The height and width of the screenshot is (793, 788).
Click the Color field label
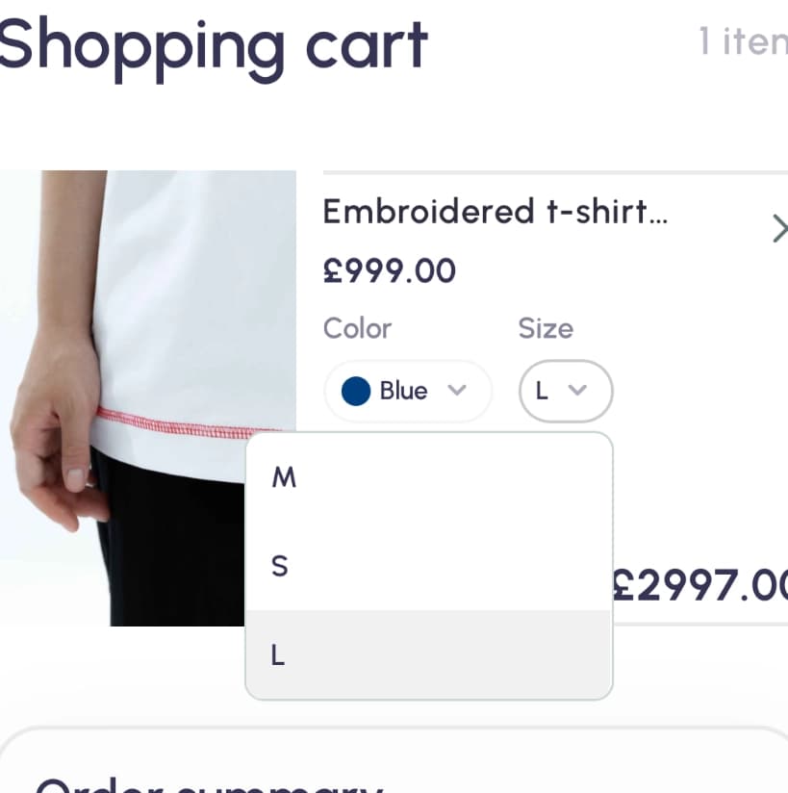point(357,328)
